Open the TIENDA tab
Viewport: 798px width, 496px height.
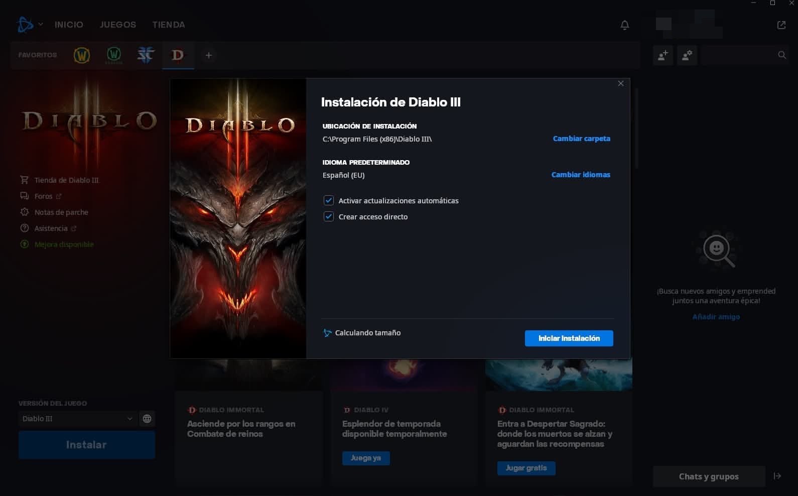coord(169,25)
